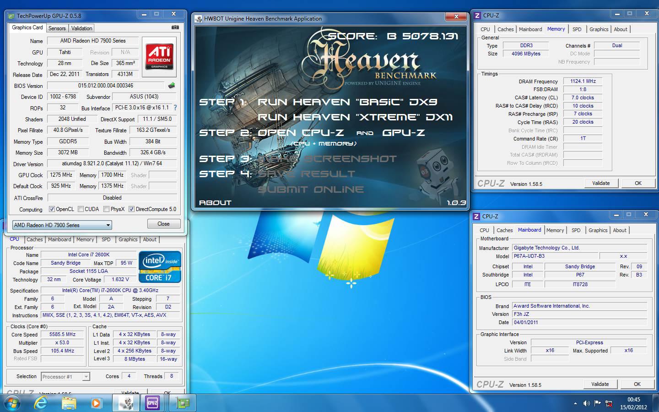Open Caches tab in CPU-Z Memory window
The height and width of the screenshot is (412, 659).
point(506,29)
